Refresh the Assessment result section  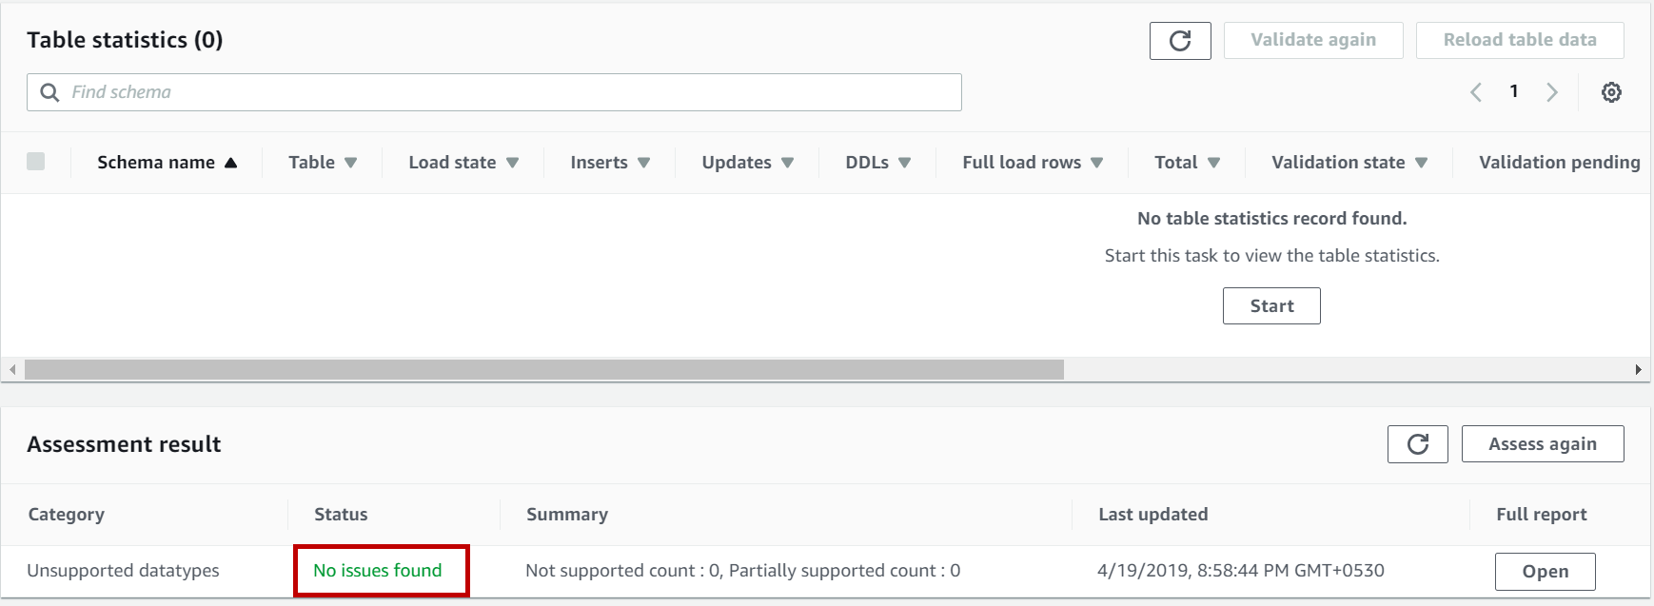click(1417, 444)
